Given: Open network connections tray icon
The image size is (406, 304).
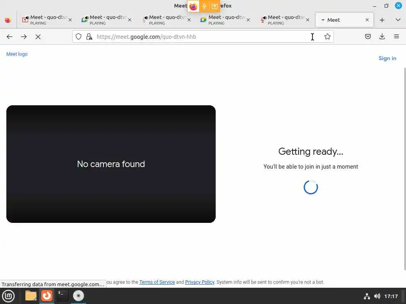Looking at the screenshot, I should pyautogui.click(x=367, y=296).
